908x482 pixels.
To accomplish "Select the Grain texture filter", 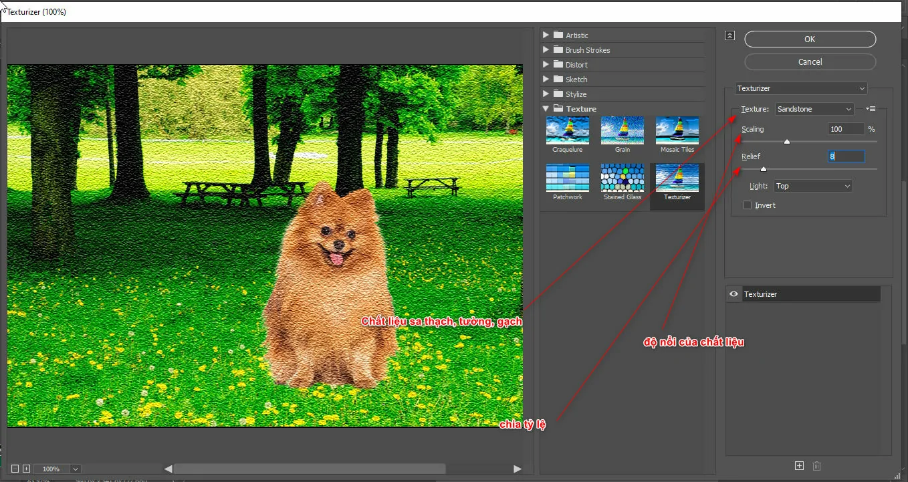I will (622, 131).
